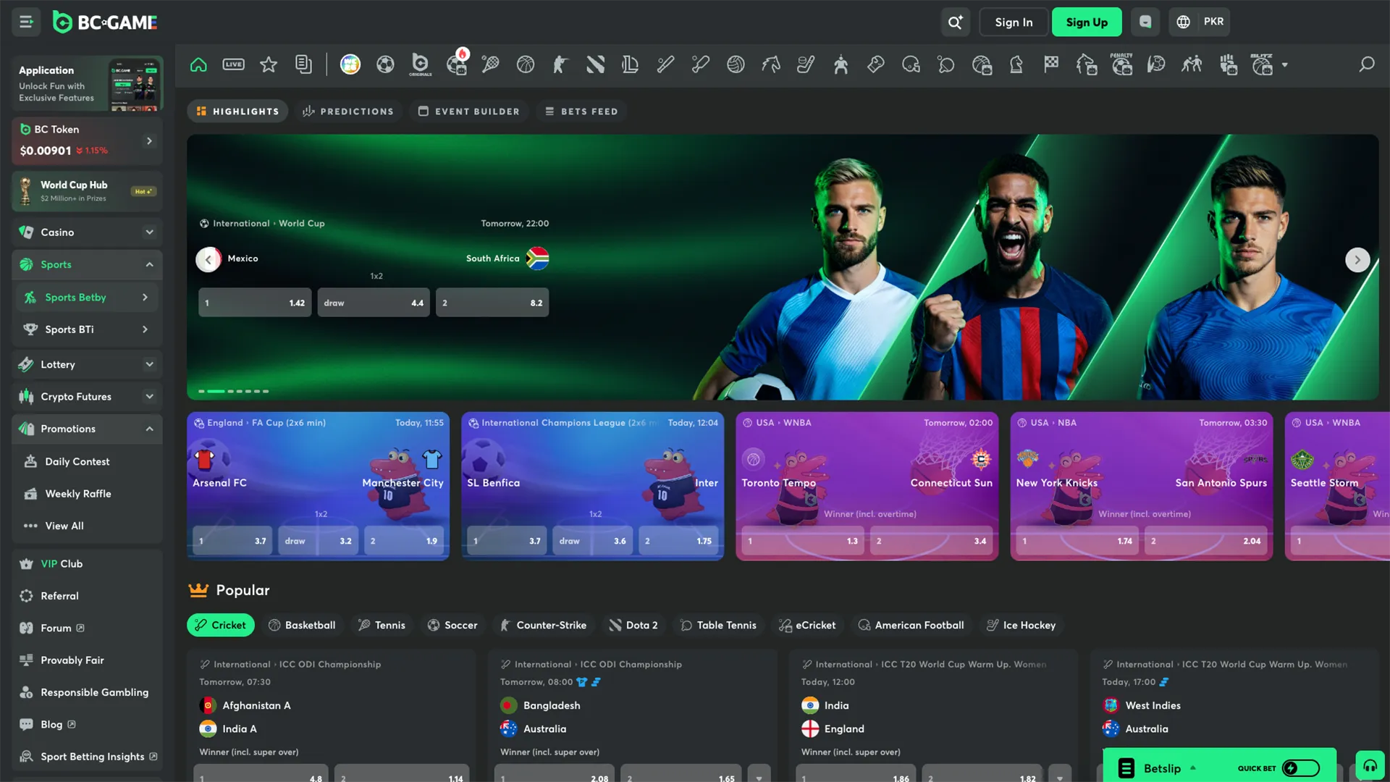Select the wrestling fighters icon

pyautogui.click(x=1192, y=64)
